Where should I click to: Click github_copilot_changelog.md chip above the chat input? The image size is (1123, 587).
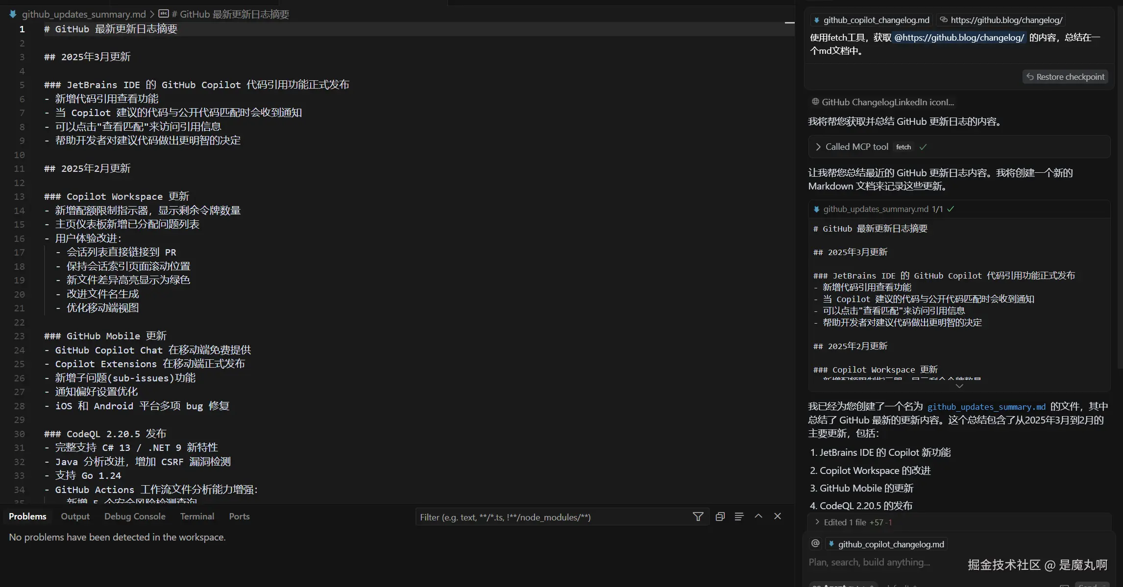tap(886, 544)
